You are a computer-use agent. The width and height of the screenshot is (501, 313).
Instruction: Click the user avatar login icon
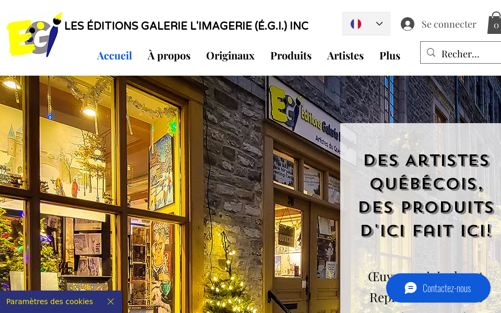[x=408, y=24]
